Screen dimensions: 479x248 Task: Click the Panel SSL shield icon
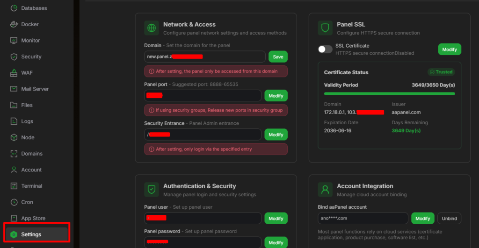tap(325, 28)
